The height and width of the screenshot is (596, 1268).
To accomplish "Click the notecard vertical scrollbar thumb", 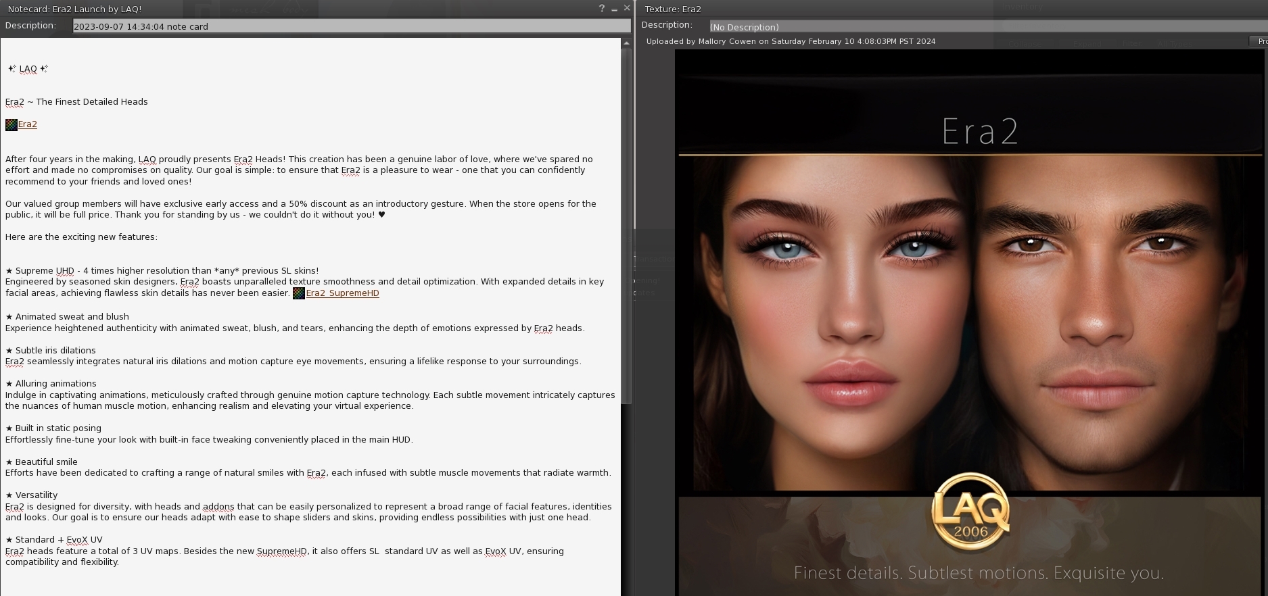I will (x=626, y=226).
